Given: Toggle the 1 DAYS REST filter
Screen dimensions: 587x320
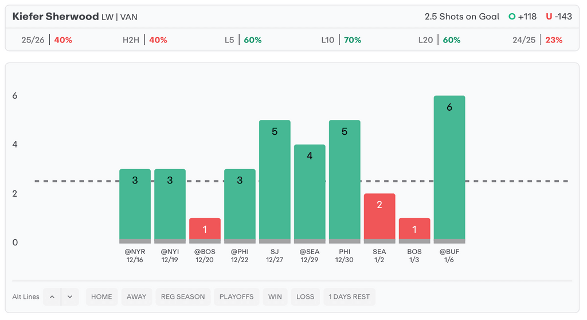Looking at the screenshot, I should (349, 296).
